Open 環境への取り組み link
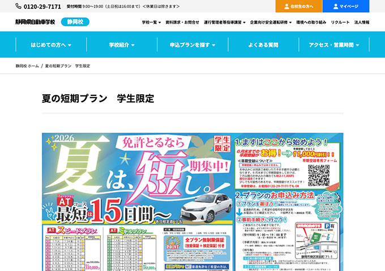This screenshot has width=385, height=271. pyautogui.click(x=311, y=22)
